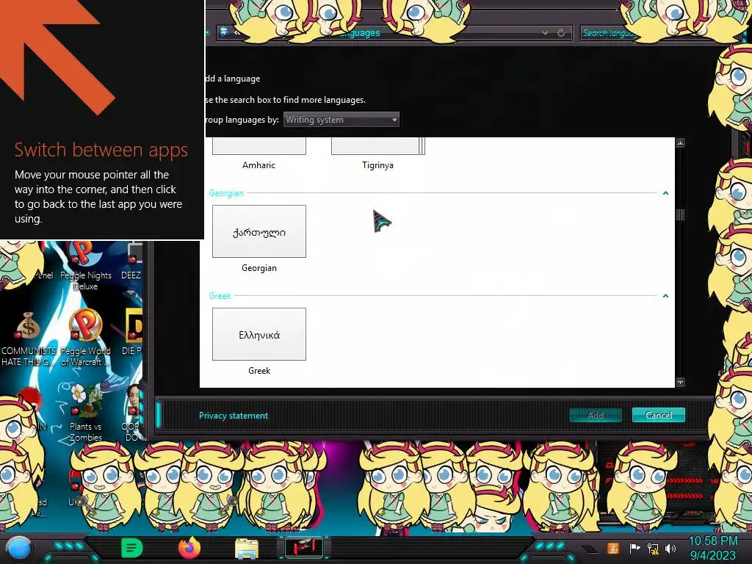Open the Privacy statement link

(234, 416)
